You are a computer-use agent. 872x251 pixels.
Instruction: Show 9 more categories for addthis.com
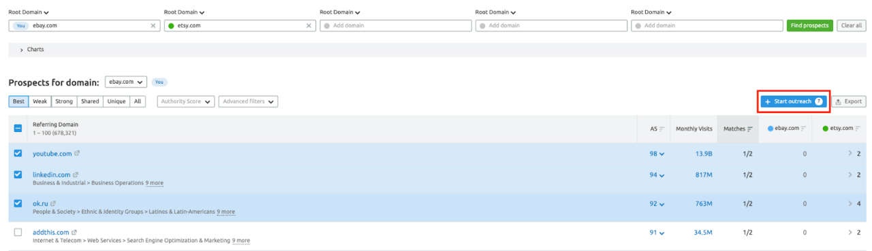pos(241,240)
